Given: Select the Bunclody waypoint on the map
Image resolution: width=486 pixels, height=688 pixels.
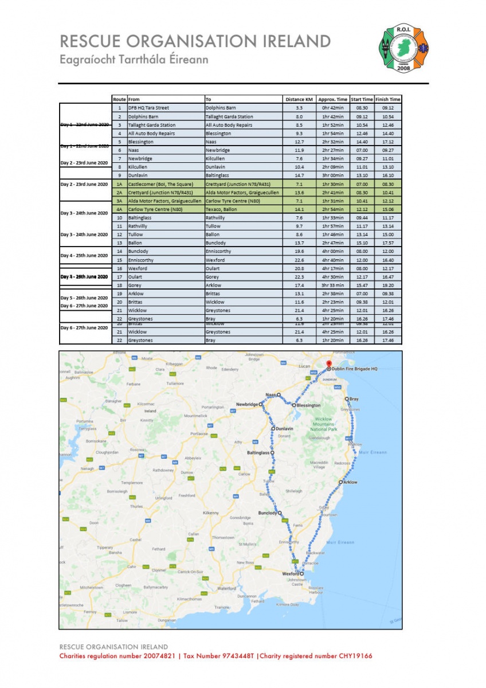Looking at the screenshot, I should (x=280, y=513).
